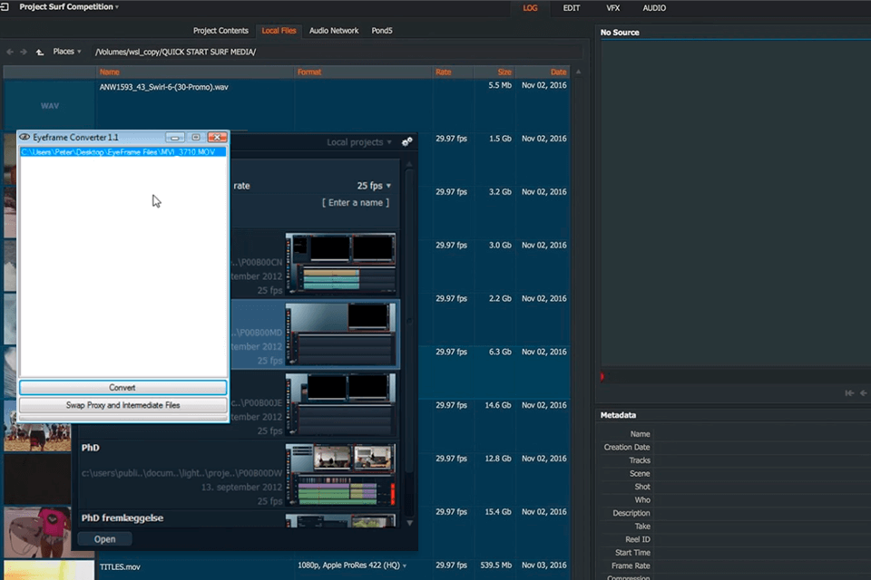
Task: Click the exit project icon beside Project Surf Competition
Action: (5, 7)
